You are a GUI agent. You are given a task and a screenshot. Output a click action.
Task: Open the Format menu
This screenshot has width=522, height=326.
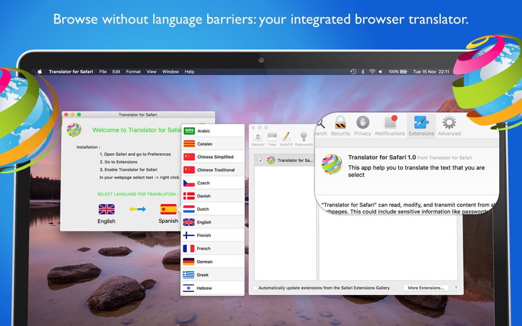tap(133, 71)
